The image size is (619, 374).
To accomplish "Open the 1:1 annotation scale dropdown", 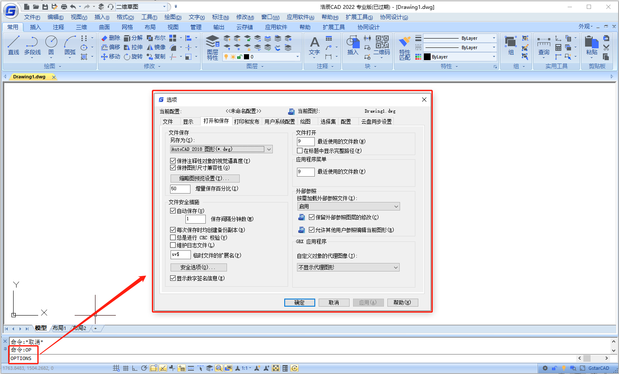I will (x=246, y=368).
